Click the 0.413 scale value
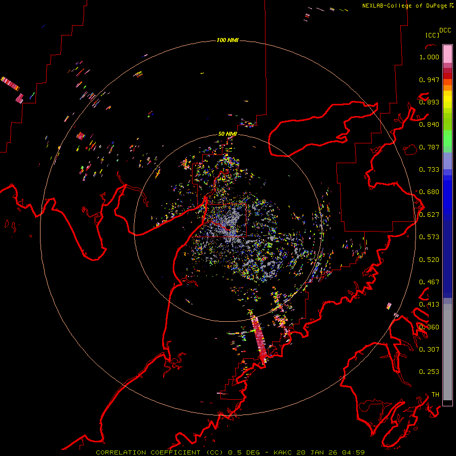The height and width of the screenshot is (456, 456). pyautogui.click(x=429, y=305)
